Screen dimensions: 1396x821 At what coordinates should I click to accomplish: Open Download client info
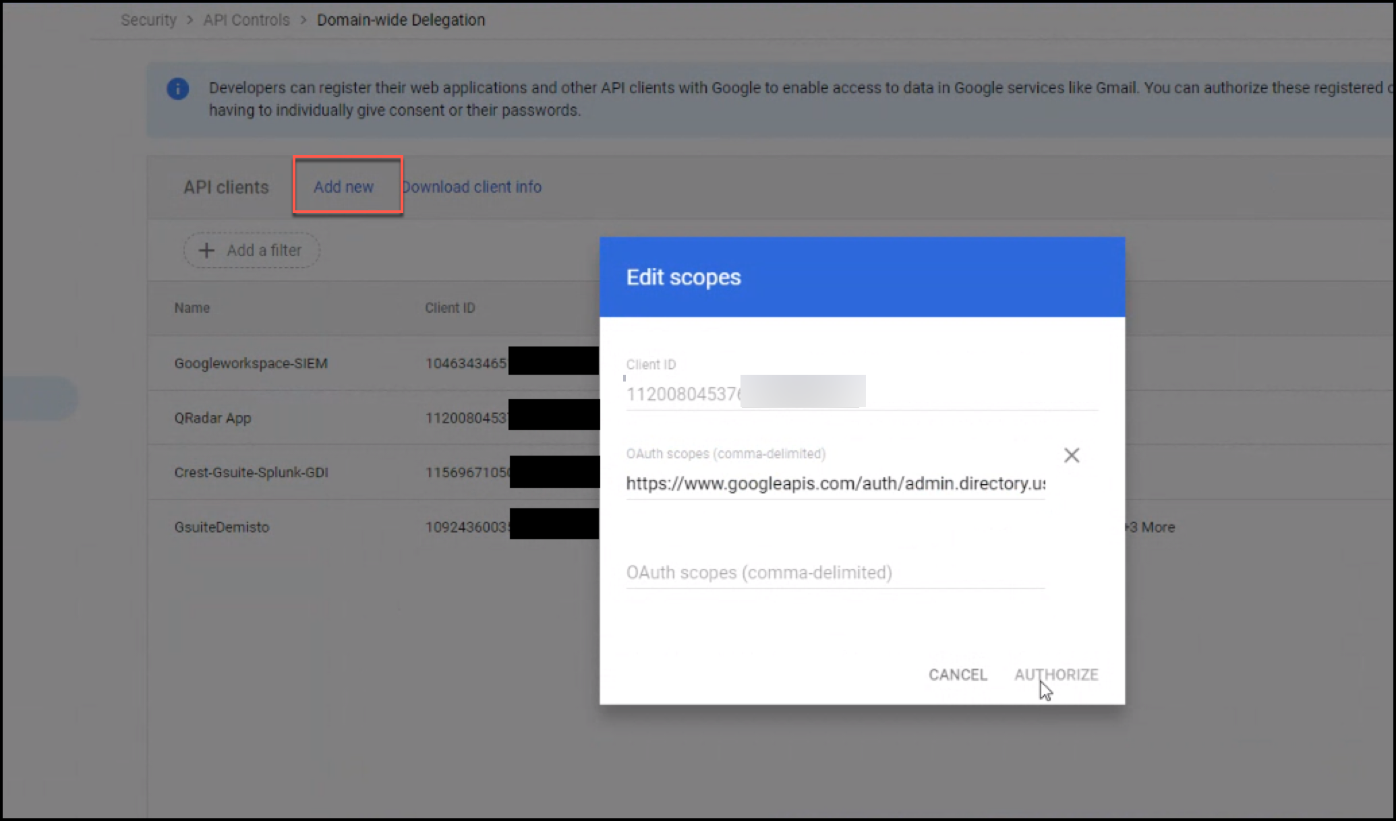pyautogui.click(x=472, y=187)
